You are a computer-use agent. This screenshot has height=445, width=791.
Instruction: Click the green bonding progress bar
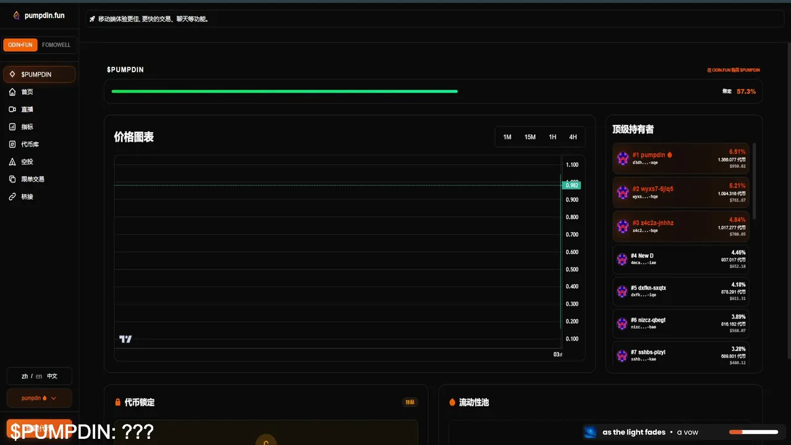[x=284, y=91]
